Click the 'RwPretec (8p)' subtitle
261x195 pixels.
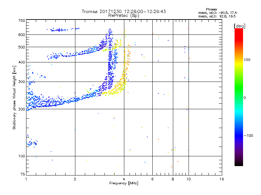click(x=124, y=16)
